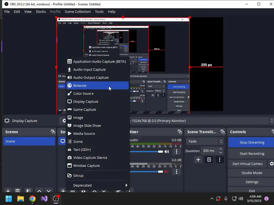This screenshot has height=205, width=274.
Task: Open the View menu
Action: (28, 12)
